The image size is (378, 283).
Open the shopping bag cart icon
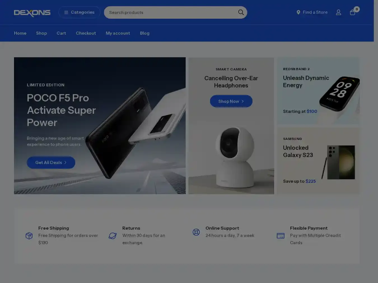pos(353,13)
